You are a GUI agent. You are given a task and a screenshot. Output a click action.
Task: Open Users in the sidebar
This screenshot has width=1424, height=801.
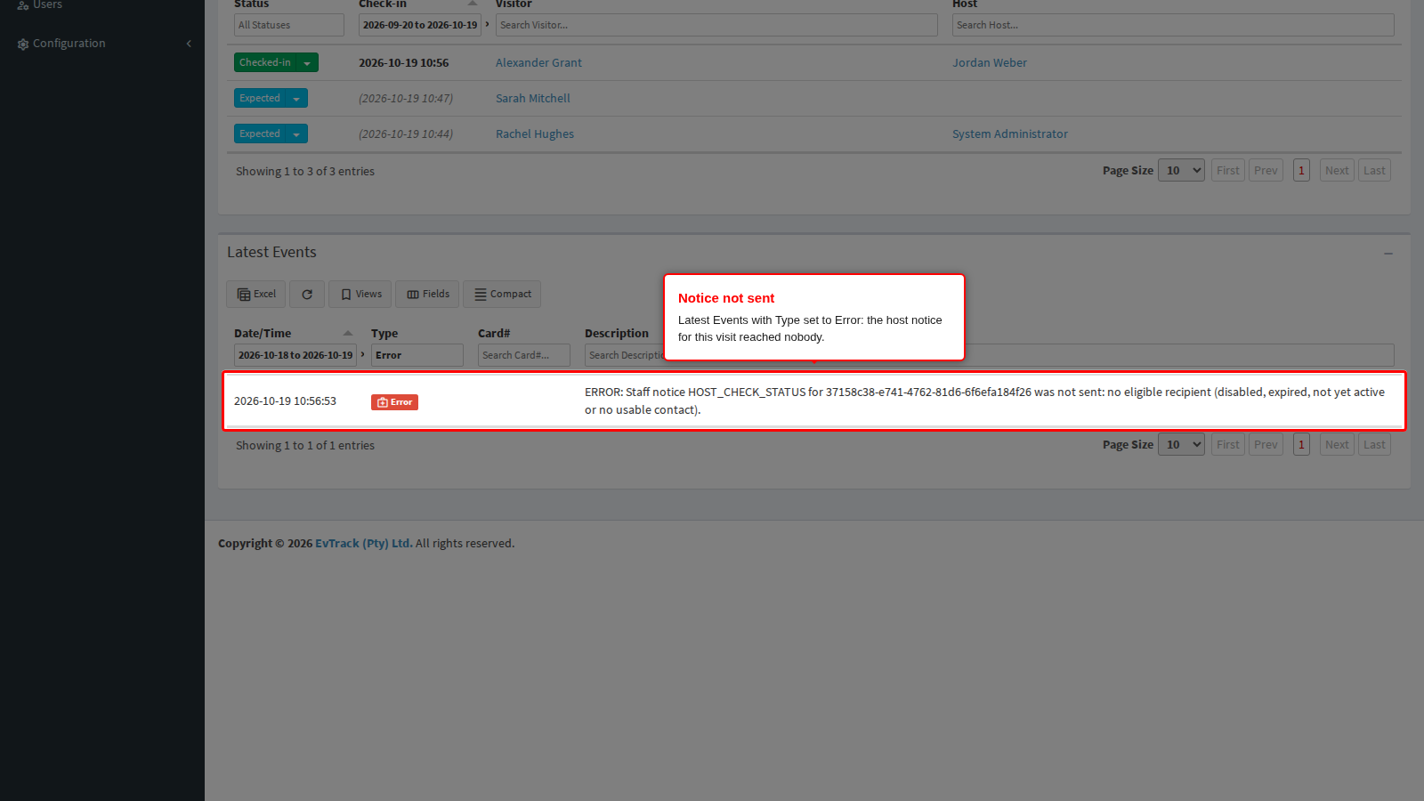pos(40,4)
